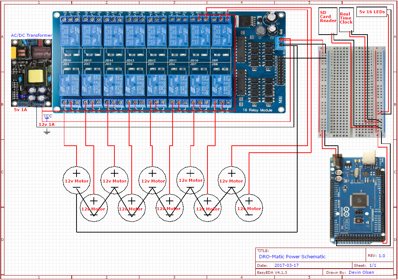398x280 pixels.
Task: Click the "EasyEDA V4.1.3" text
Action: coord(272,272)
